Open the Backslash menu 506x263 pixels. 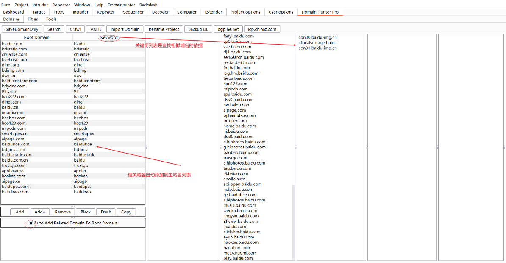click(x=148, y=5)
